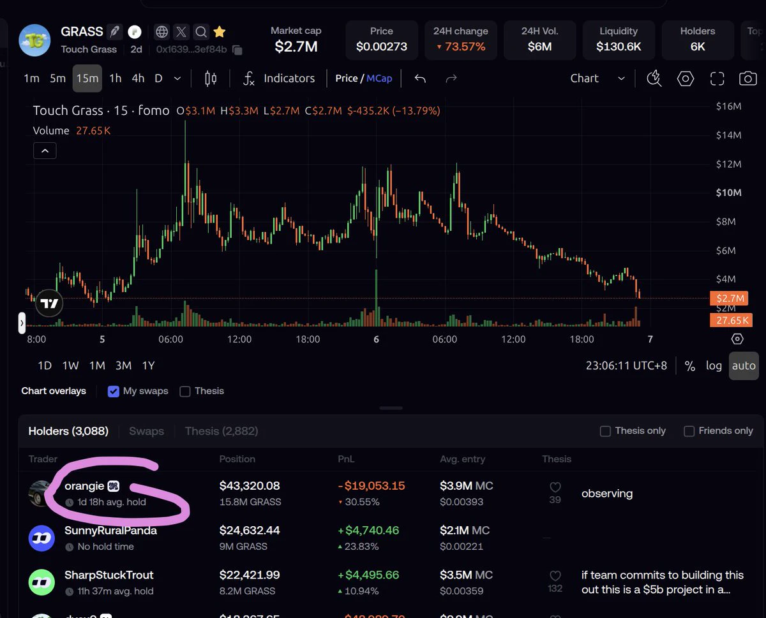Click SunnyRuralPanda's blue avatar

coord(41,538)
